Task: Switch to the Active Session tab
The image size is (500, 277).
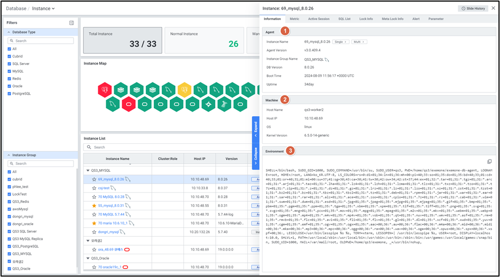Action: pyautogui.click(x=318, y=19)
